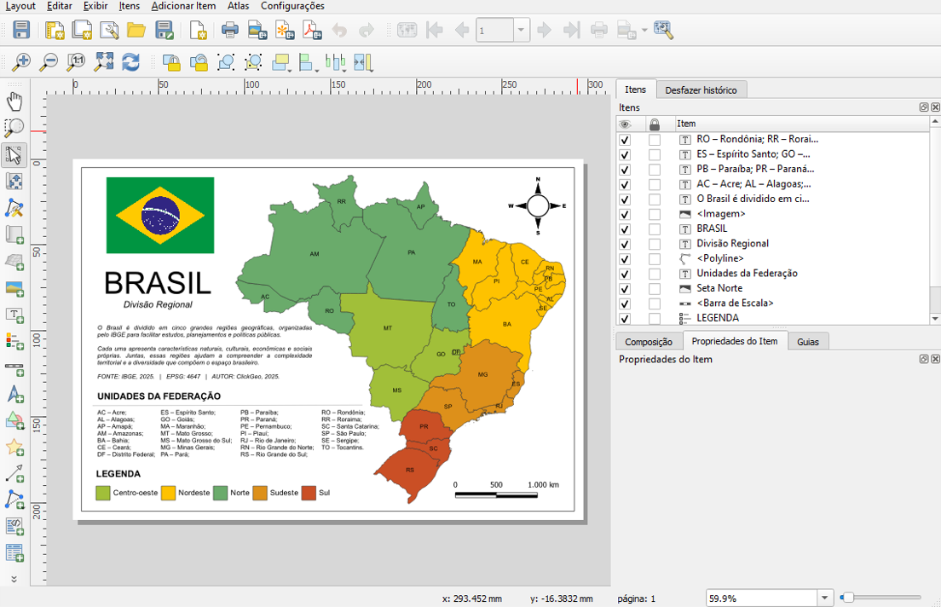Adjust the zoom slider in status bar
Image resolution: width=941 pixels, height=607 pixels.
coord(848,598)
